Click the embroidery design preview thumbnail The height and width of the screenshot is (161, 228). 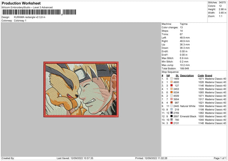(81, 89)
